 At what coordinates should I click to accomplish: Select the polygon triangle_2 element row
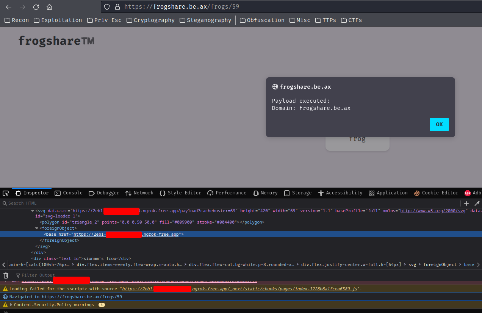click(152, 222)
